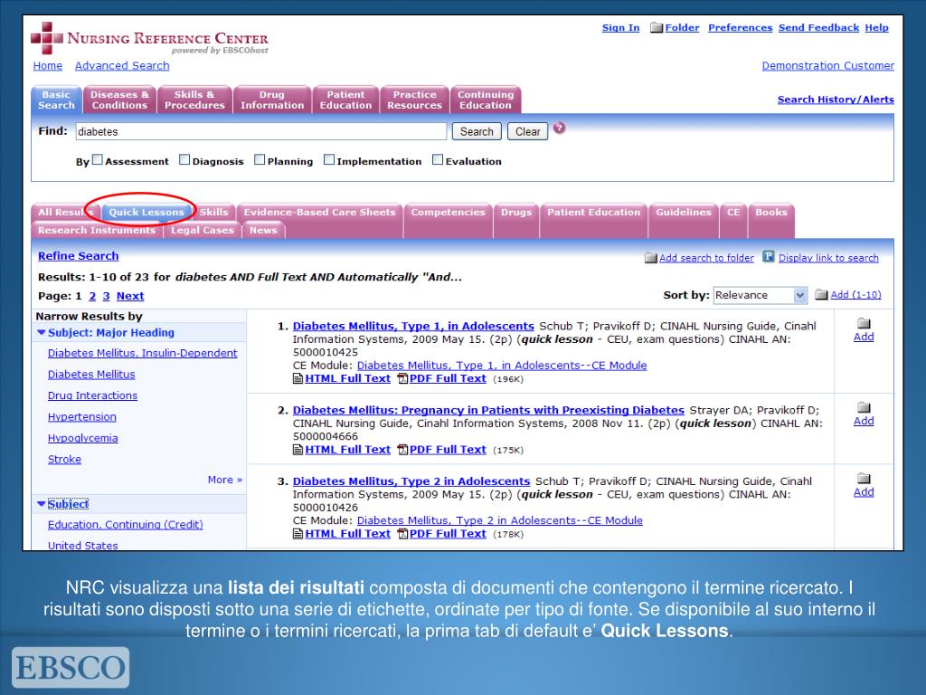
Task: Switch to the News results tab
Action: 263,230
